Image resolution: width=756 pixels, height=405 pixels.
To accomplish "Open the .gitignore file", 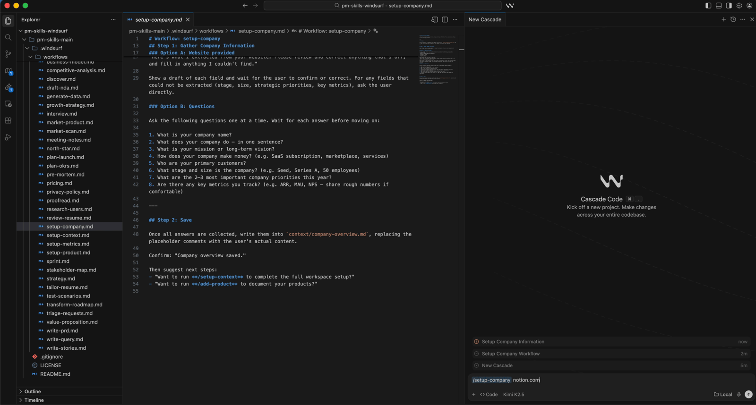I will coord(51,357).
